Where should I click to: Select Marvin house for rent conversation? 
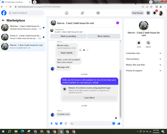(23, 47)
